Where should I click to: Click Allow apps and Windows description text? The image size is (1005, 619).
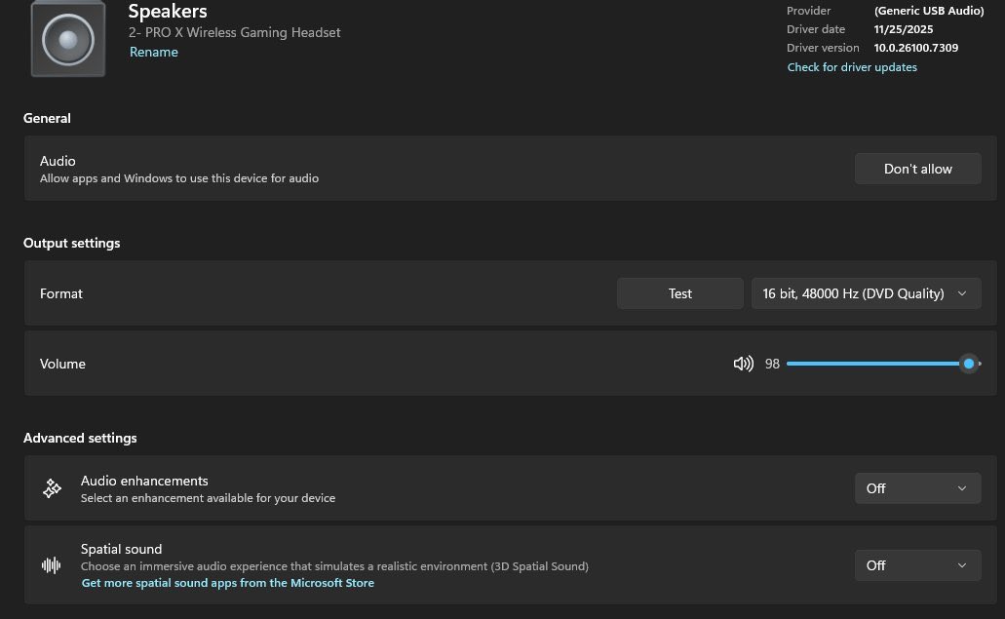(x=178, y=178)
